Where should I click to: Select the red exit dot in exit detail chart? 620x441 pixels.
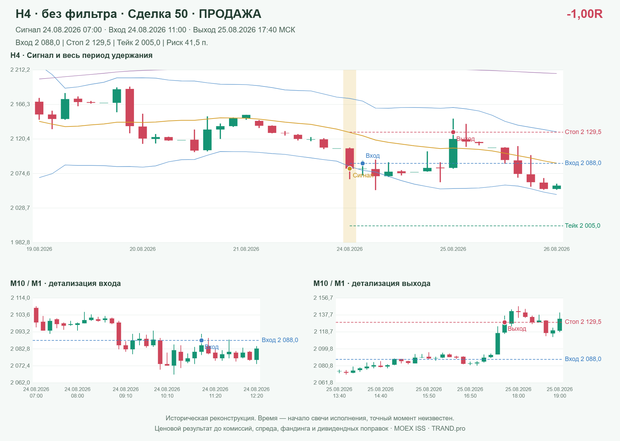pos(505,322)
